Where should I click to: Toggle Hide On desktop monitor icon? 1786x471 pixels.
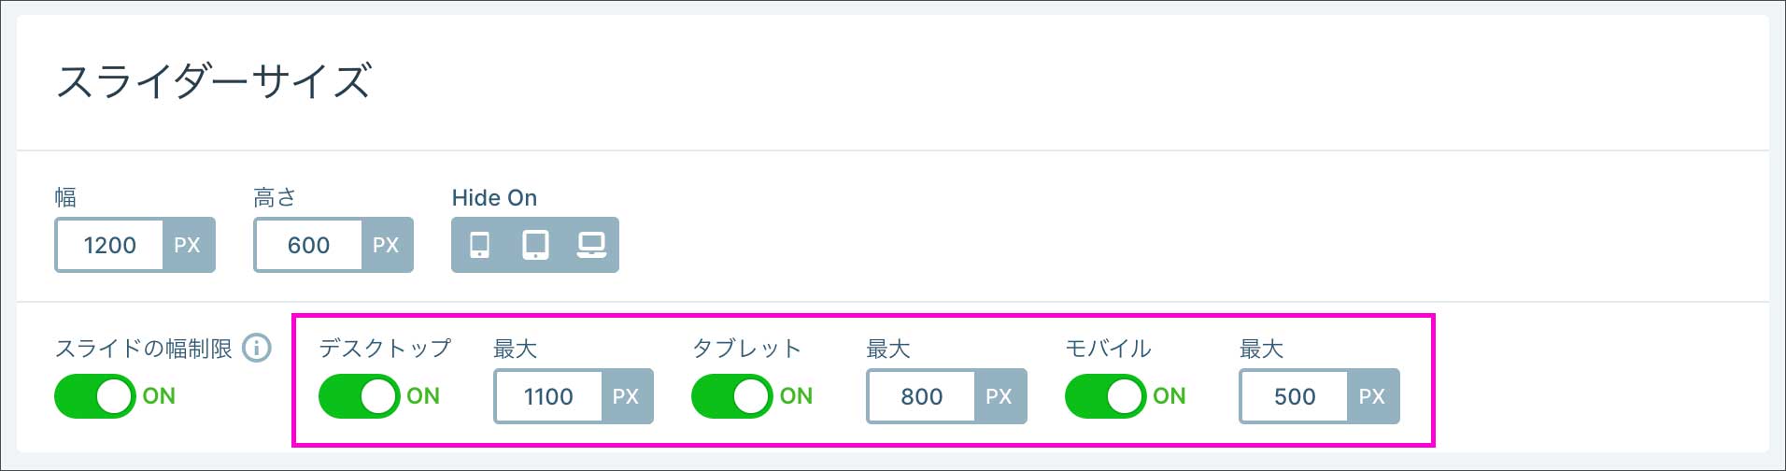click(x=591, y=245)
